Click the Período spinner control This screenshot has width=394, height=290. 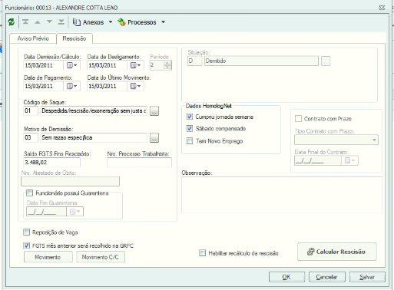pyautogui.click(x=167, y=65)
